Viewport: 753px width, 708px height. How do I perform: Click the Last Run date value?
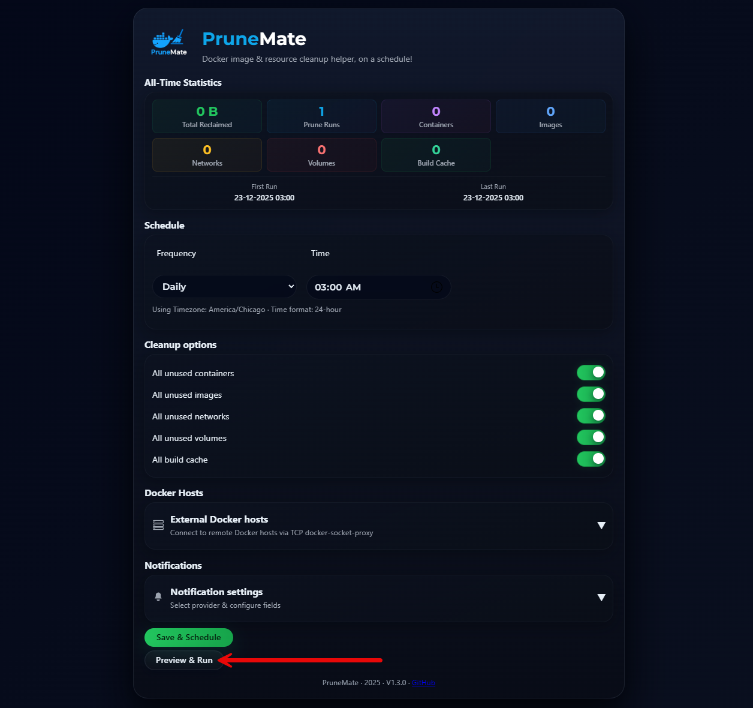pyautogui.click(x=493, y=198)
